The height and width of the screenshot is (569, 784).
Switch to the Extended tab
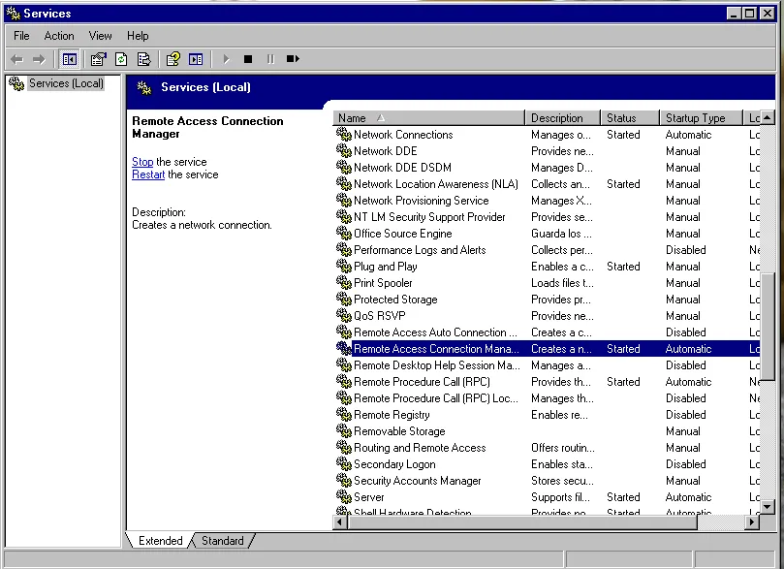160,541
